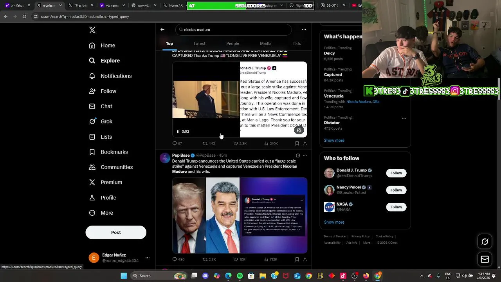Open Notifications page
Viewport: 501px width, 282px height.
point(110,76)
